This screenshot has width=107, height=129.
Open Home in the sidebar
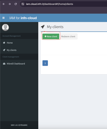[10, 43]
